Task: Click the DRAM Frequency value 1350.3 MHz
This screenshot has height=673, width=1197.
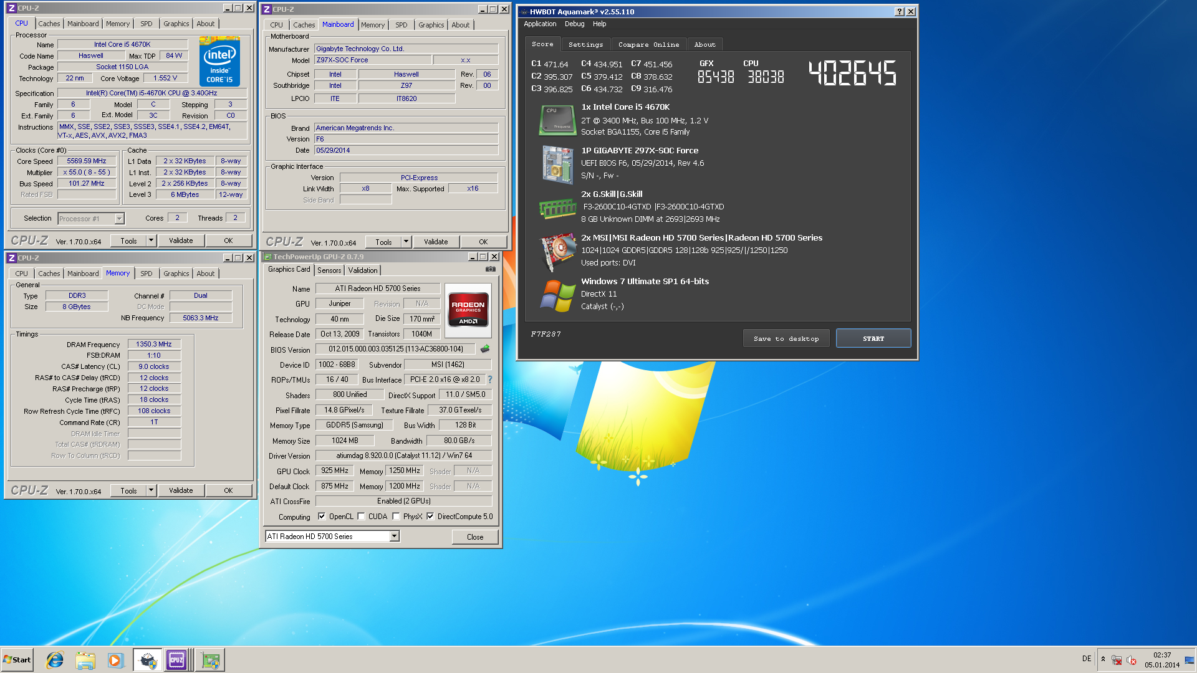Action: tap(154, 344)
